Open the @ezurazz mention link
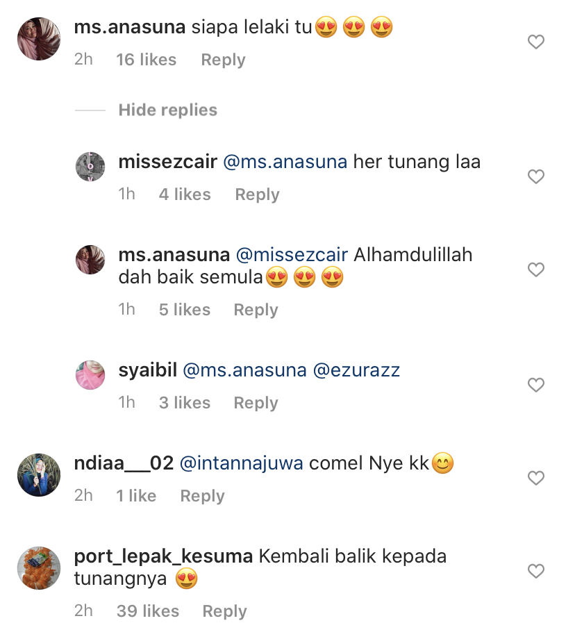 click(356, 370)
